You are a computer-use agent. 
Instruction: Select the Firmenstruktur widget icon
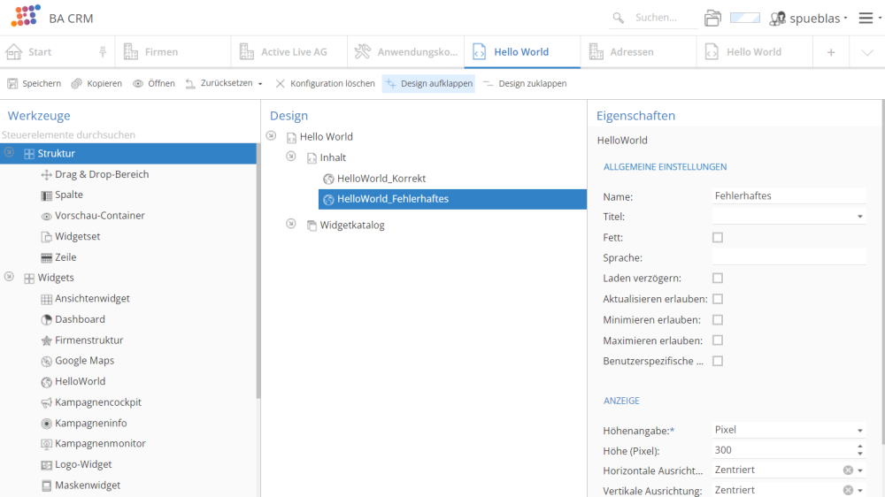click(x=47, y=340)
